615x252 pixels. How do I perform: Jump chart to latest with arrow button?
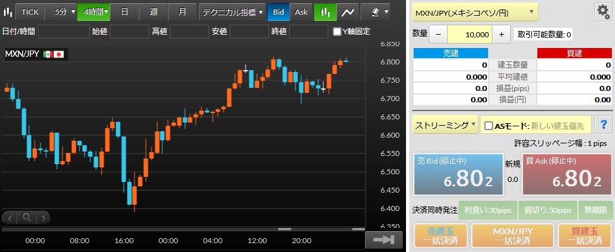click(x=383, y=240)
